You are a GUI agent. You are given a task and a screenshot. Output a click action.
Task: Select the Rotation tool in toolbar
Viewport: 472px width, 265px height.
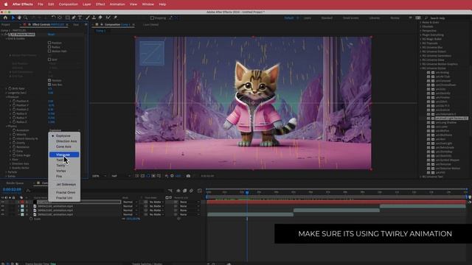coord(53,18)
